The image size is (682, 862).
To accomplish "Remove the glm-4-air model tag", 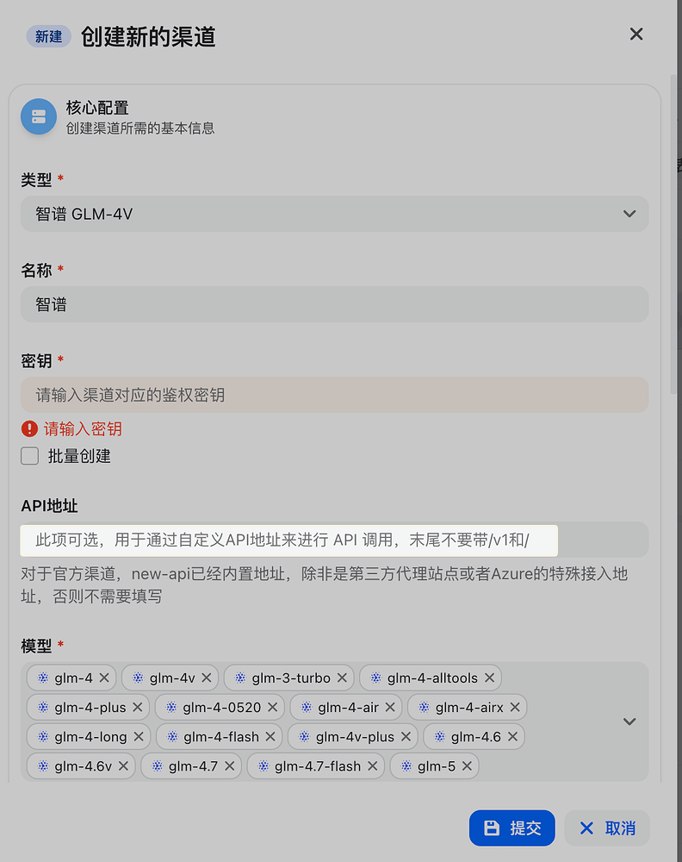I will [x=390, y=707].
